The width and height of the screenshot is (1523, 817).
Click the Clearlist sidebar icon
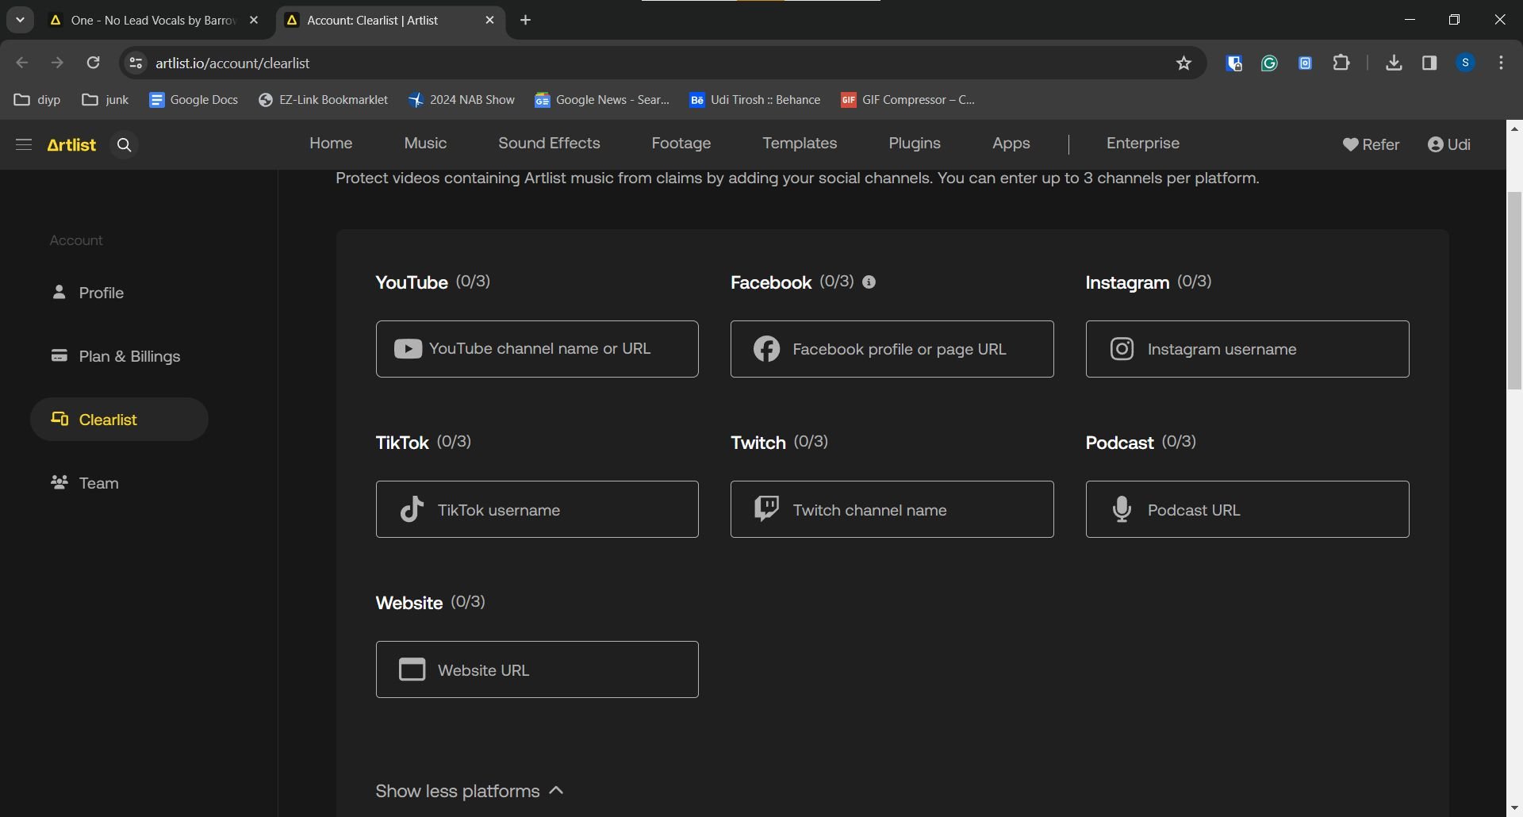[59, 419]
